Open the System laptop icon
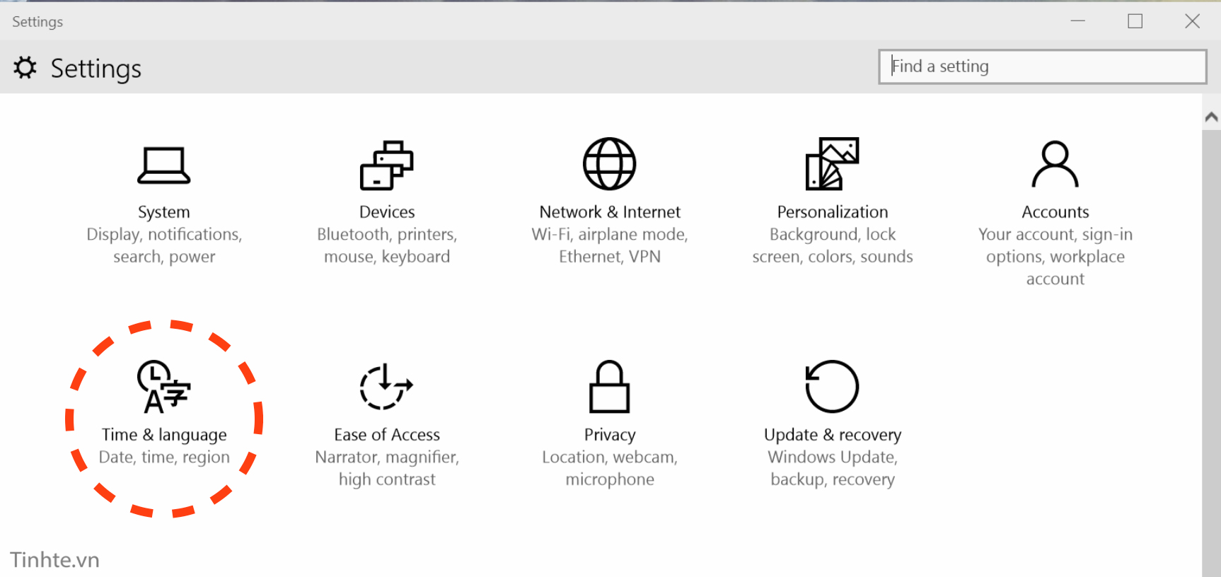Viewport: 1221px width, 577px height. (x=163, y=165)
